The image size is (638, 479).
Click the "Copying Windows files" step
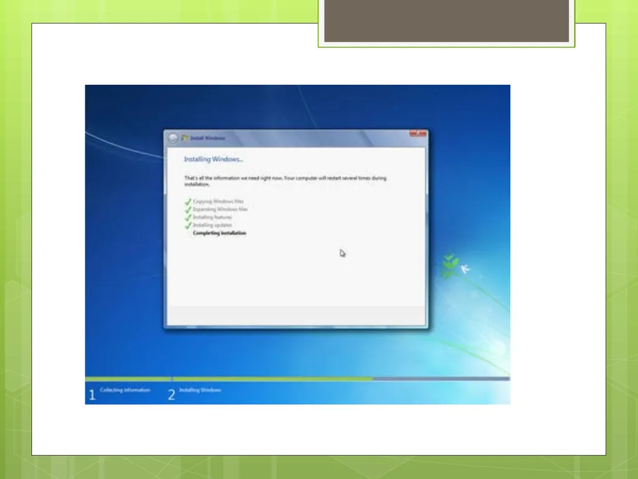pyautogui.click(x=218, y=201)
